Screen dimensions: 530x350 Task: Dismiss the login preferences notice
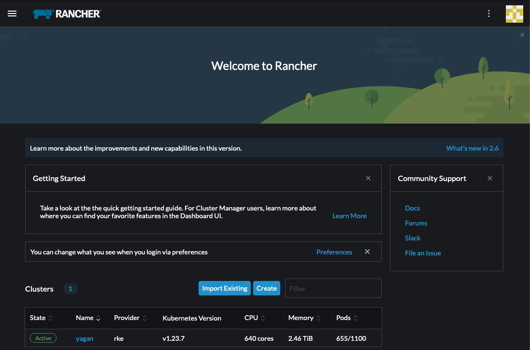pyautogui.click(x=367, y=252)
